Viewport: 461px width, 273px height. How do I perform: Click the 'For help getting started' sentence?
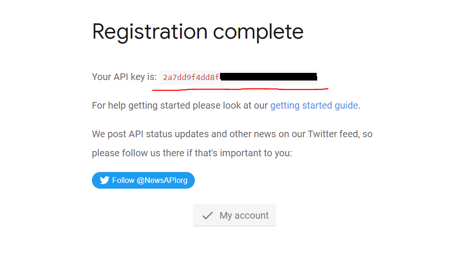click(180, 105)
